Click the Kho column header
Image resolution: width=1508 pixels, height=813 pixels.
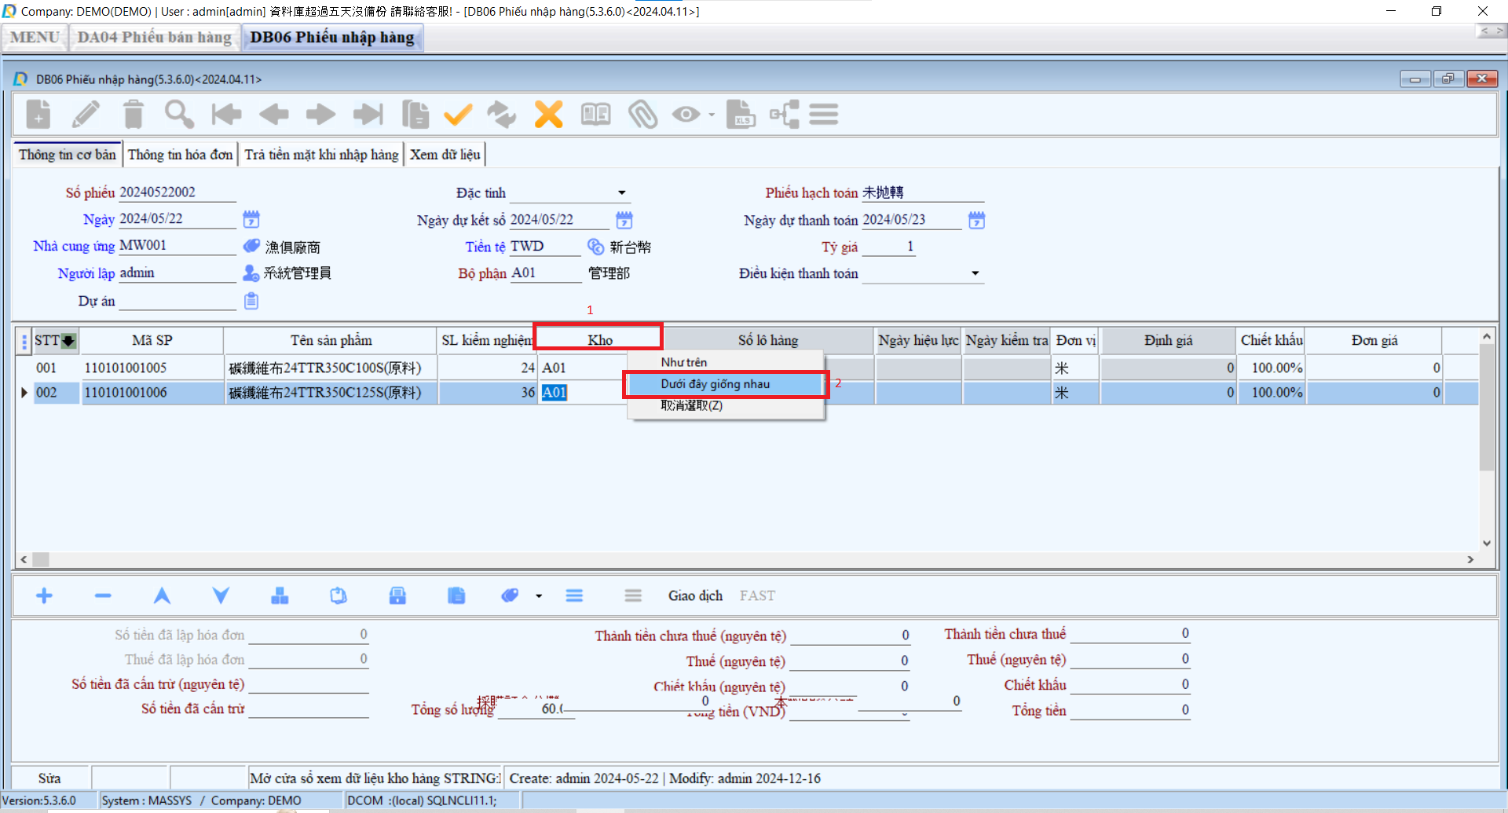point(600,340)
